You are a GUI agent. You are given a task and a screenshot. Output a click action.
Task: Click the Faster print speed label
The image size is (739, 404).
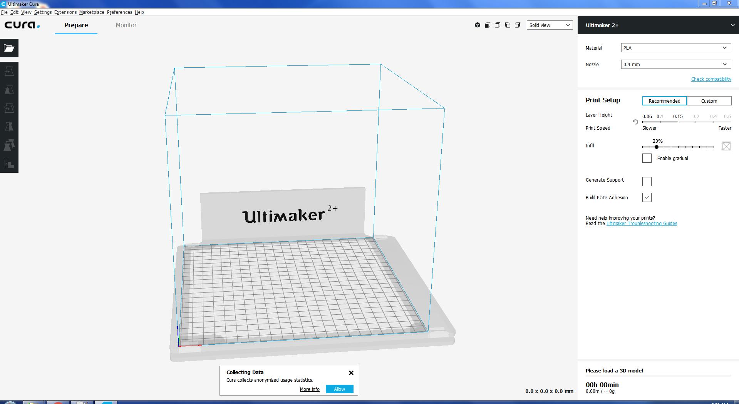coord(725,128)
